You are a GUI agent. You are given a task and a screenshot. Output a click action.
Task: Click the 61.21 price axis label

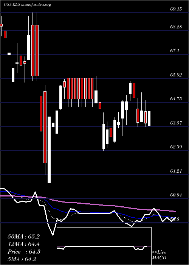[176, 171]
